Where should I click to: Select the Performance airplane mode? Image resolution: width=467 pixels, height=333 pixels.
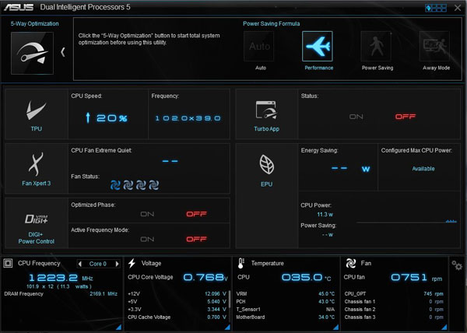[317, 47]
